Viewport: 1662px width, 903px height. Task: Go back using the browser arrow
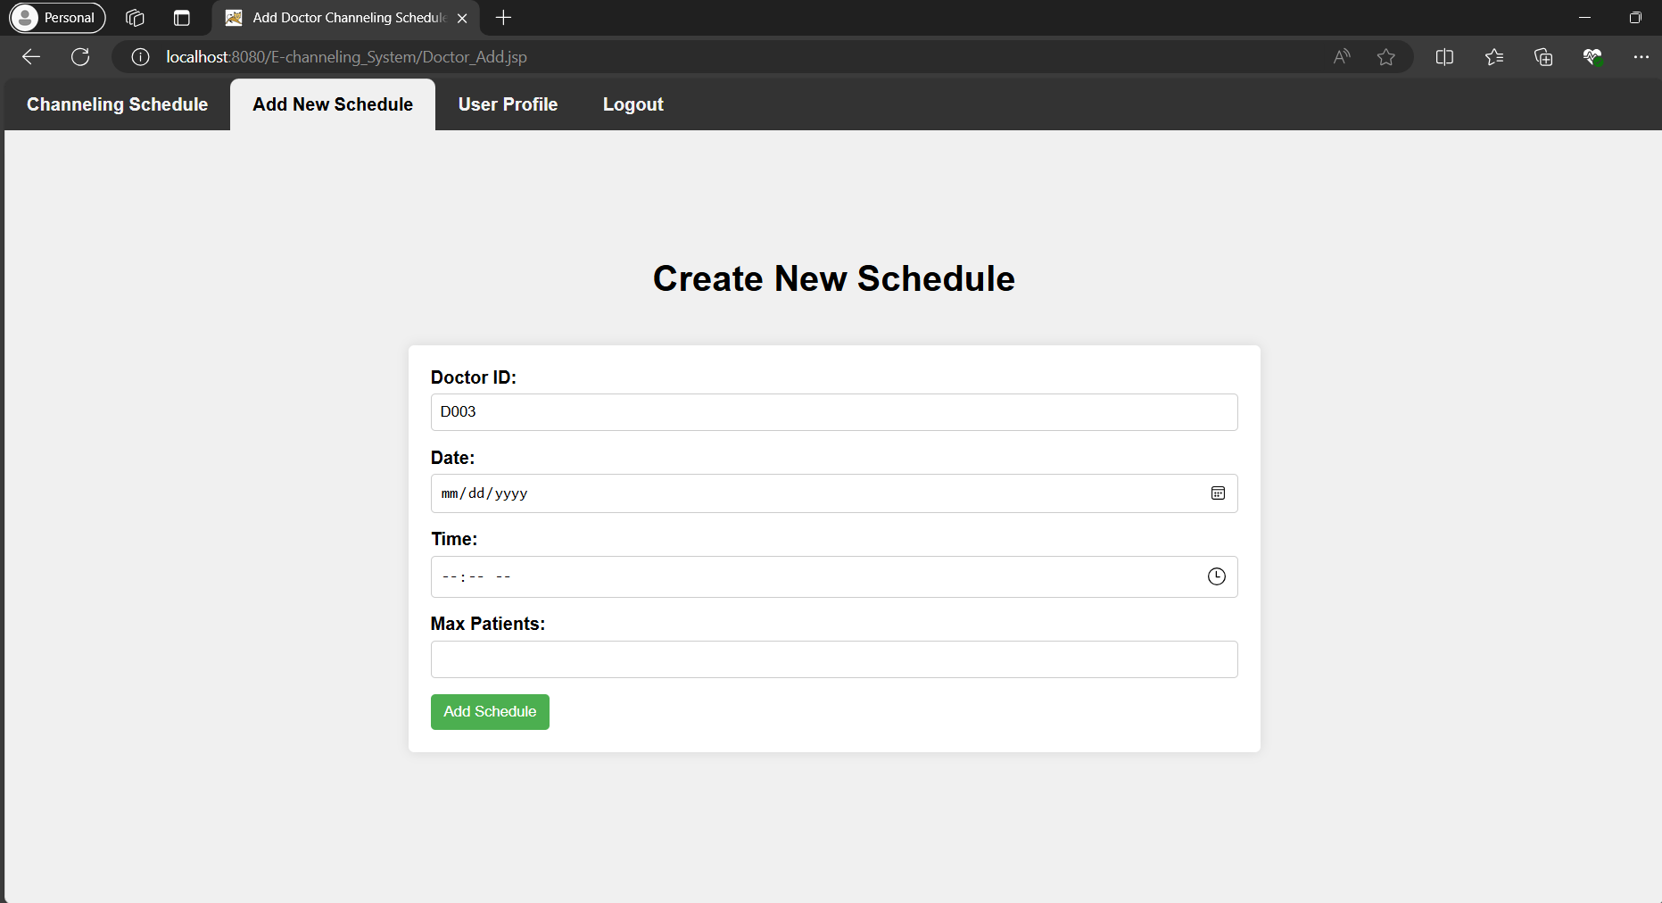31,57
